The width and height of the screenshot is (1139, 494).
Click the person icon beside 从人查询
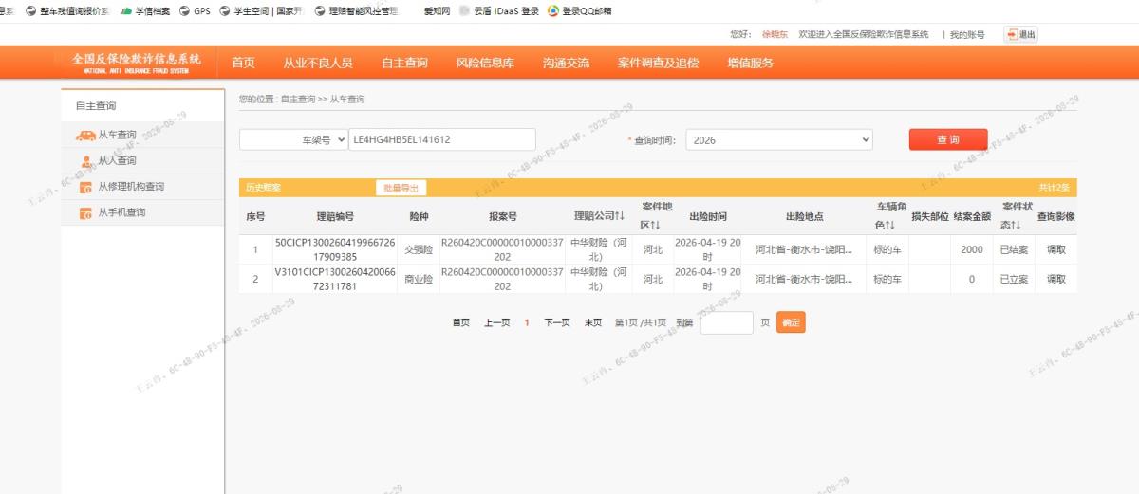pos(86,160)
